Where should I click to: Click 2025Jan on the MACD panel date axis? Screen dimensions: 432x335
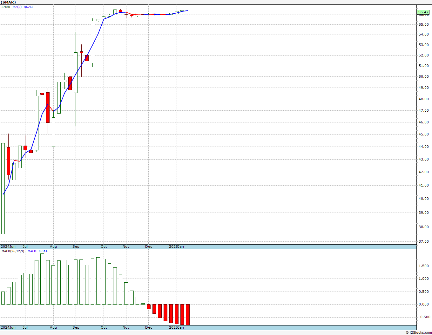[x=176, y=327]
